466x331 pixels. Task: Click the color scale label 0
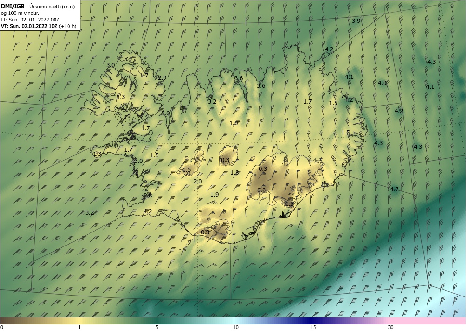click(2, 328)
